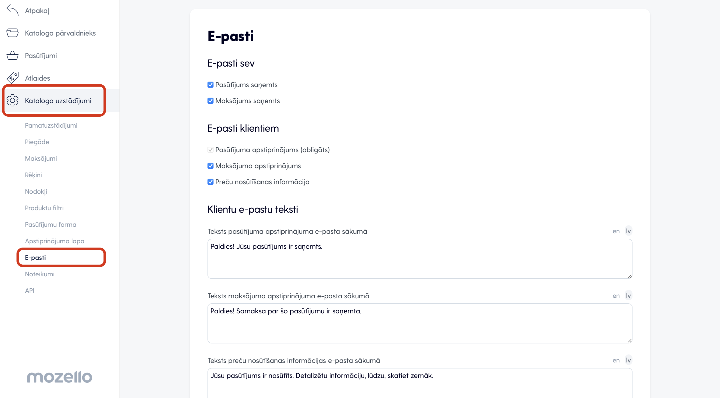The image size is (720, 398).
Task: Open the Rēķini submenu item
Action: pyautogui.click(x=33, y=175)
